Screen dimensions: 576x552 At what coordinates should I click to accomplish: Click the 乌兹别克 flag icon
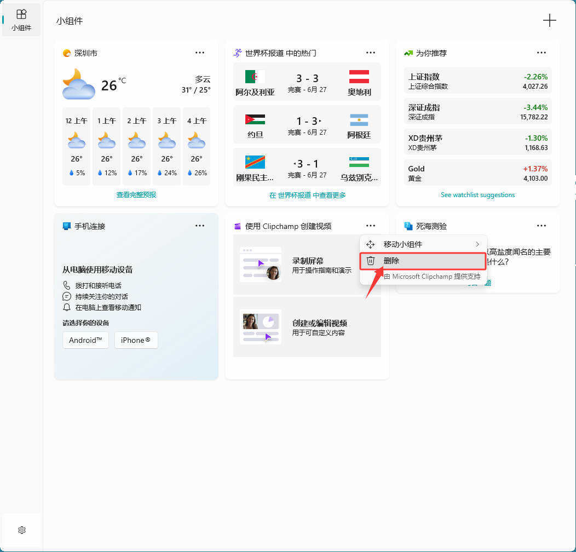click(359, 162)
